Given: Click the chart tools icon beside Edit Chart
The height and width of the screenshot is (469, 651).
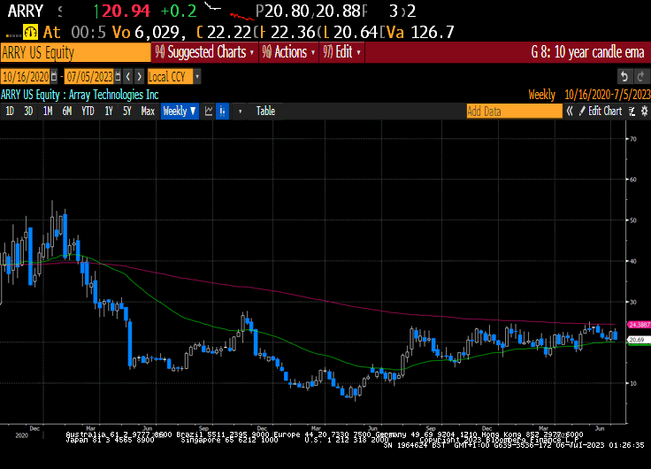Looking at the screenshot, I should pyautogui.click(x=632, y=111).
